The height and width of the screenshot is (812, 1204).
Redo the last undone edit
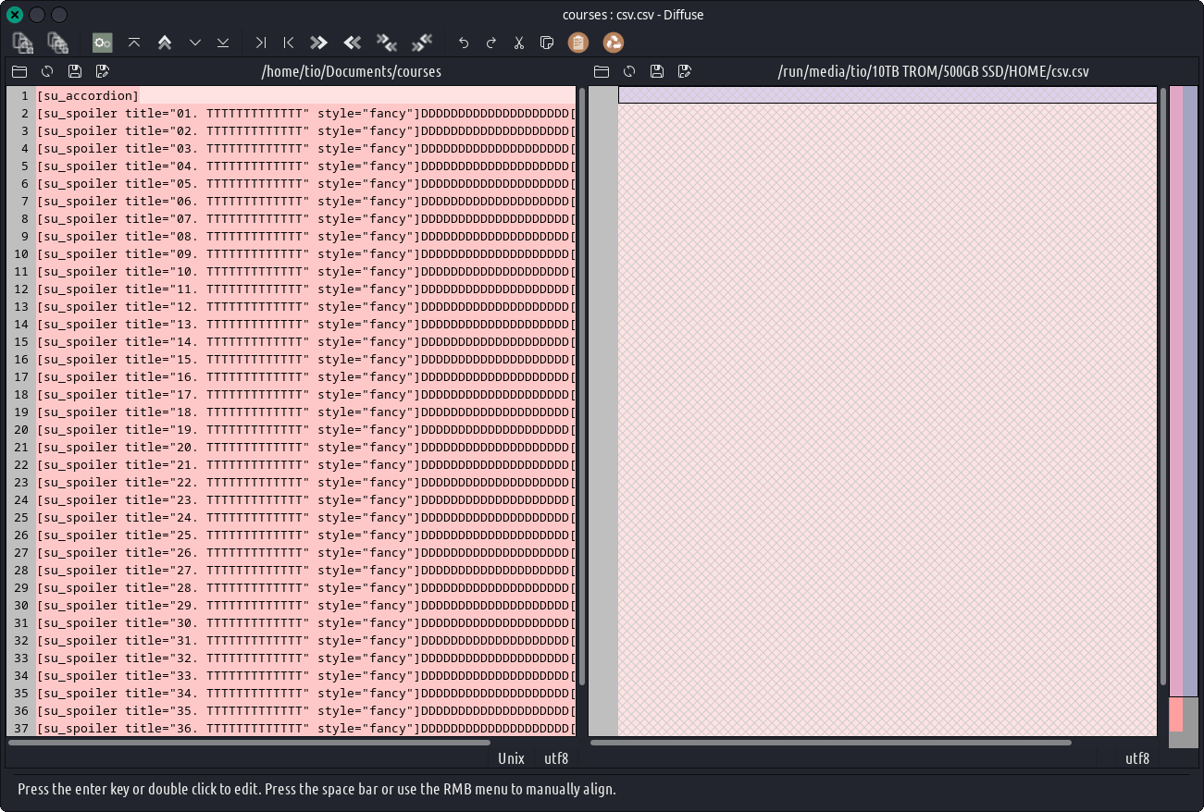click(491, 43)
